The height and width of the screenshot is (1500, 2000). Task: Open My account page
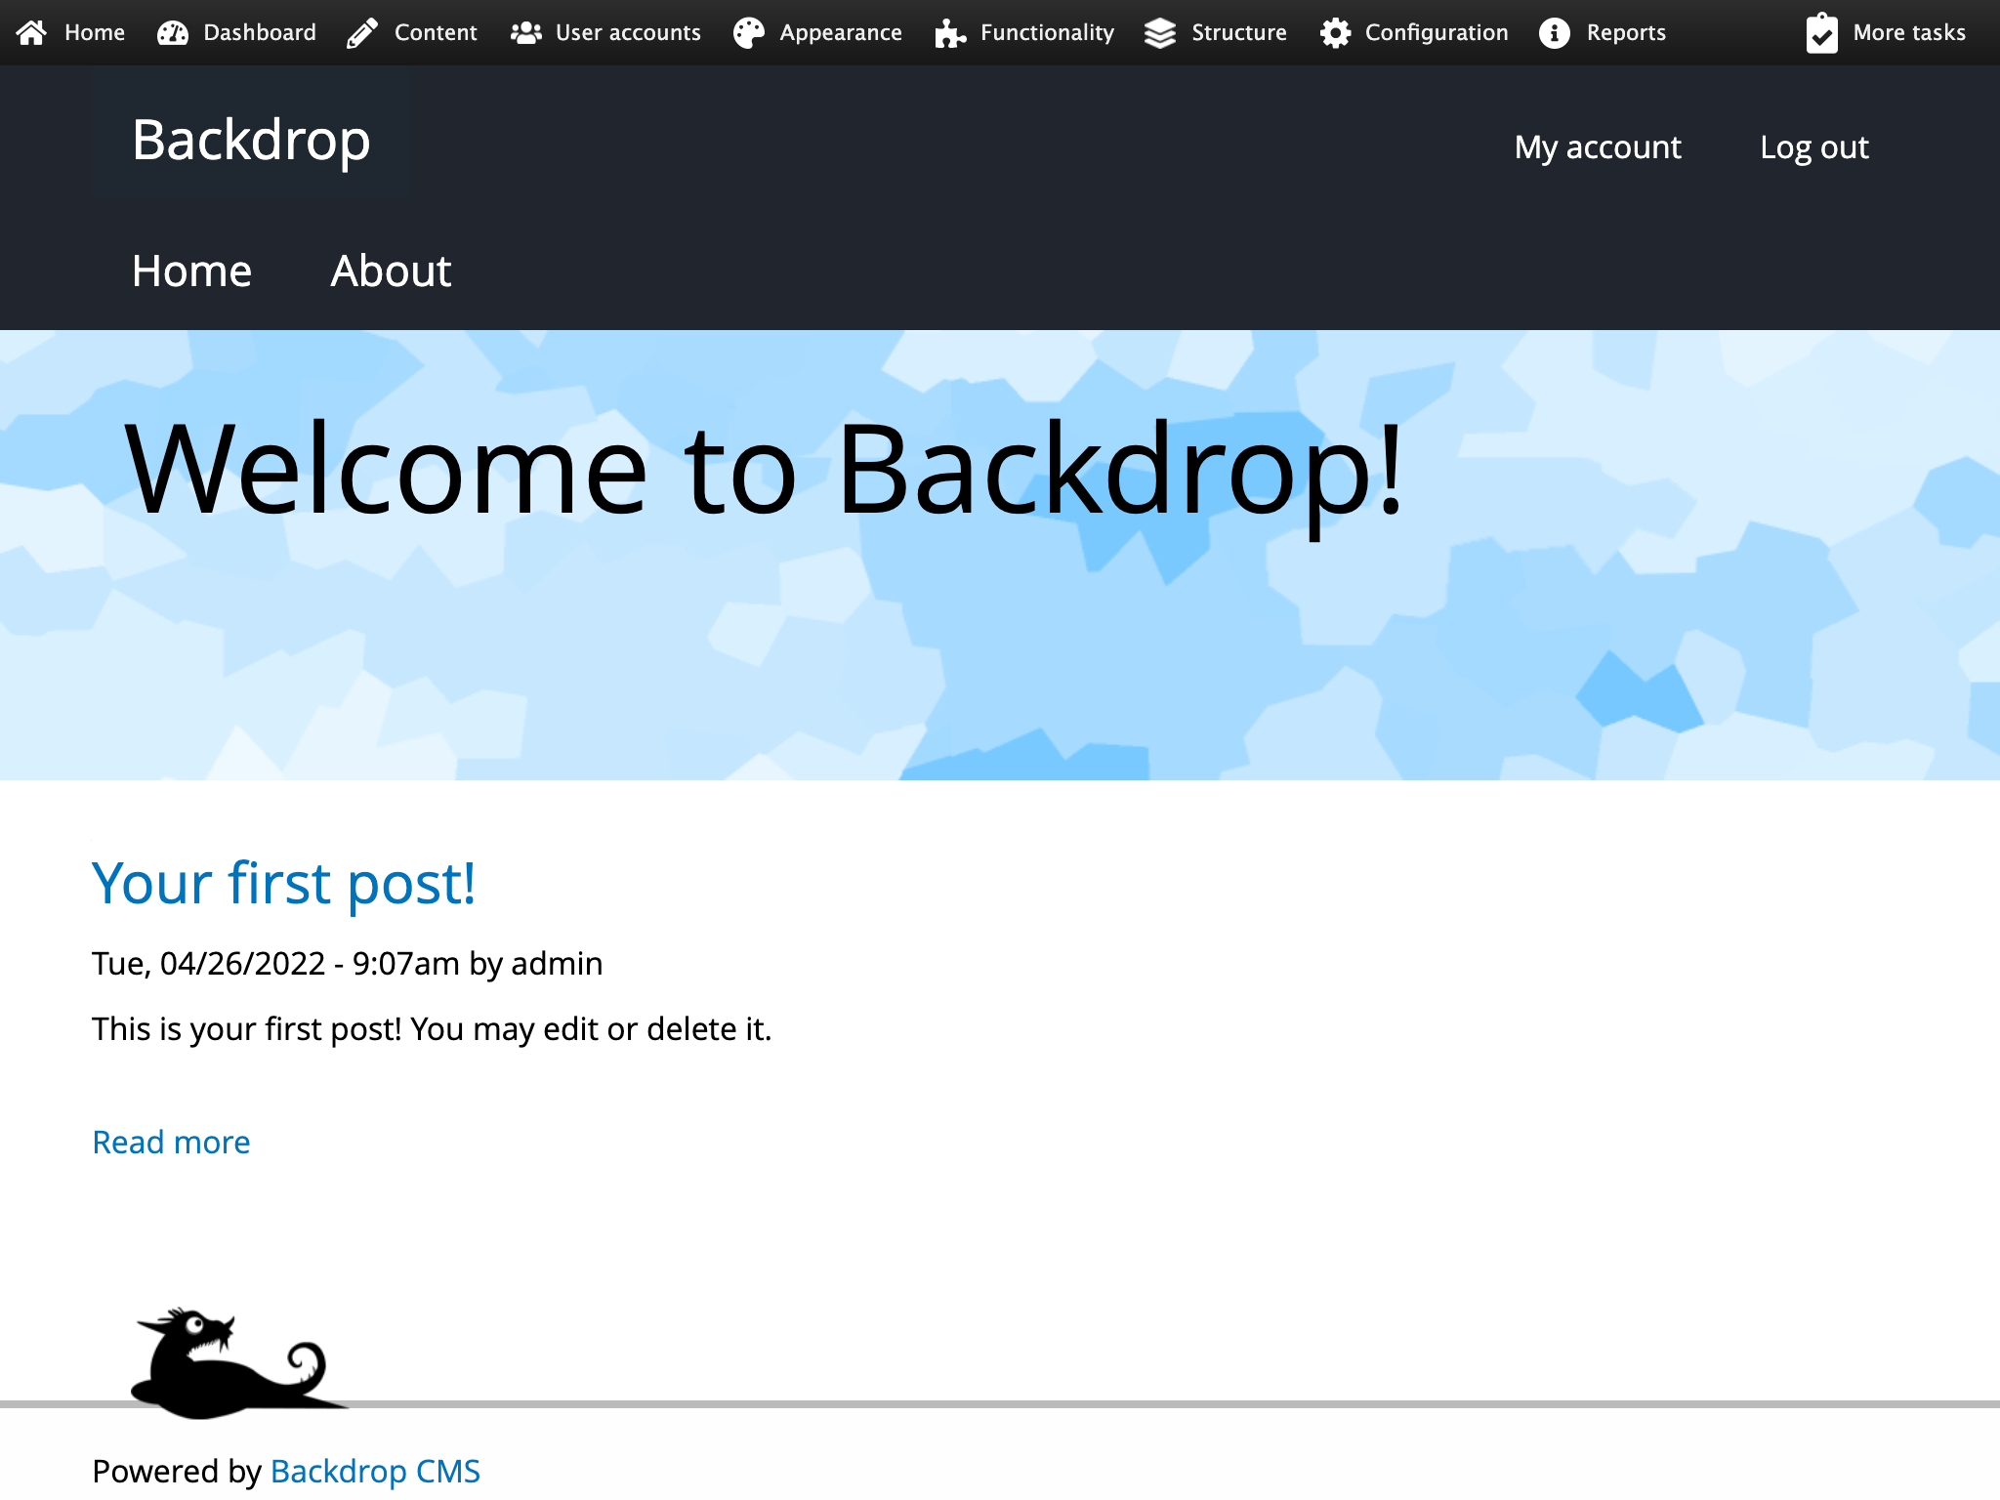(x=1598, y=147)
